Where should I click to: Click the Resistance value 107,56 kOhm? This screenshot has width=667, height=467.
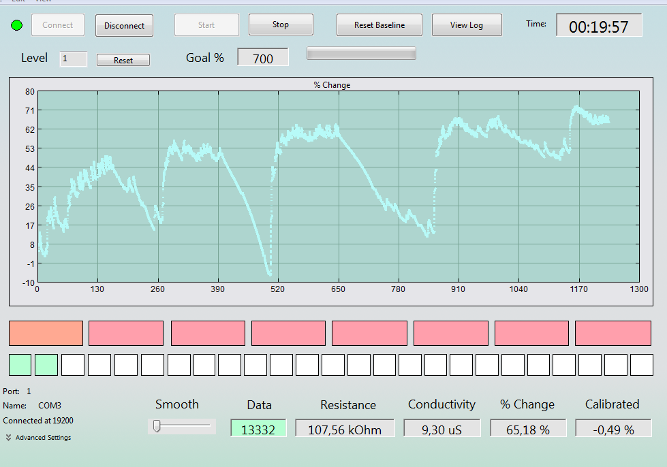click(345, 429)
